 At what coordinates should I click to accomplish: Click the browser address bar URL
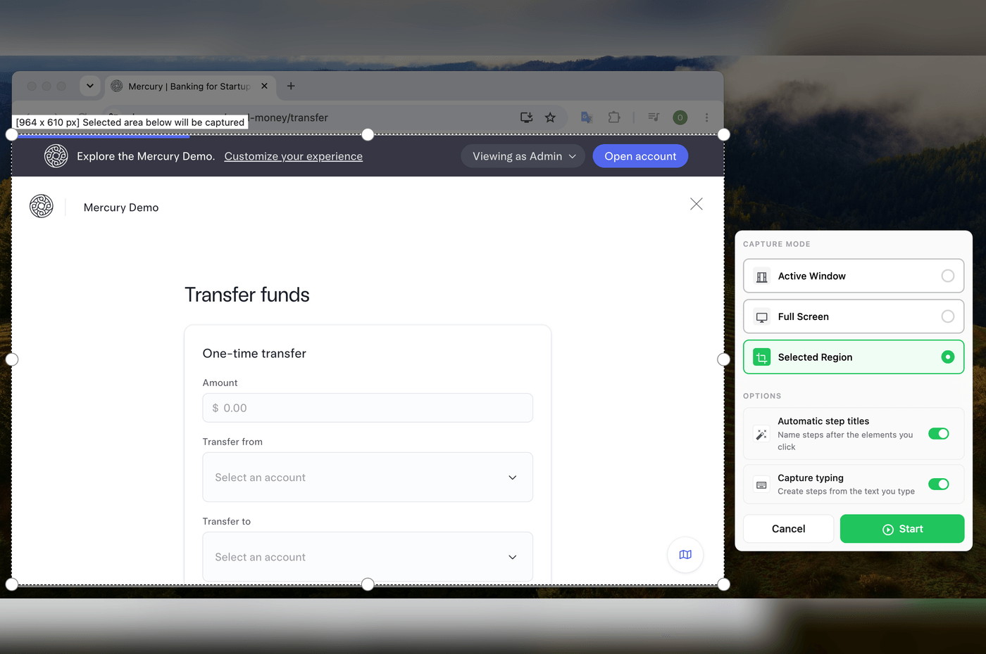pos(291,117)
